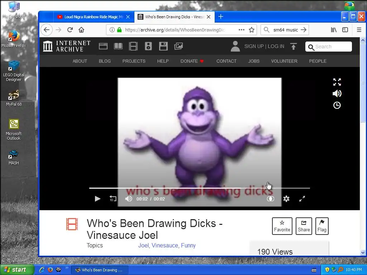The width and height of the screenshot is (367, 275).
Task: Open the JOBS menu item
Action: 254,61
